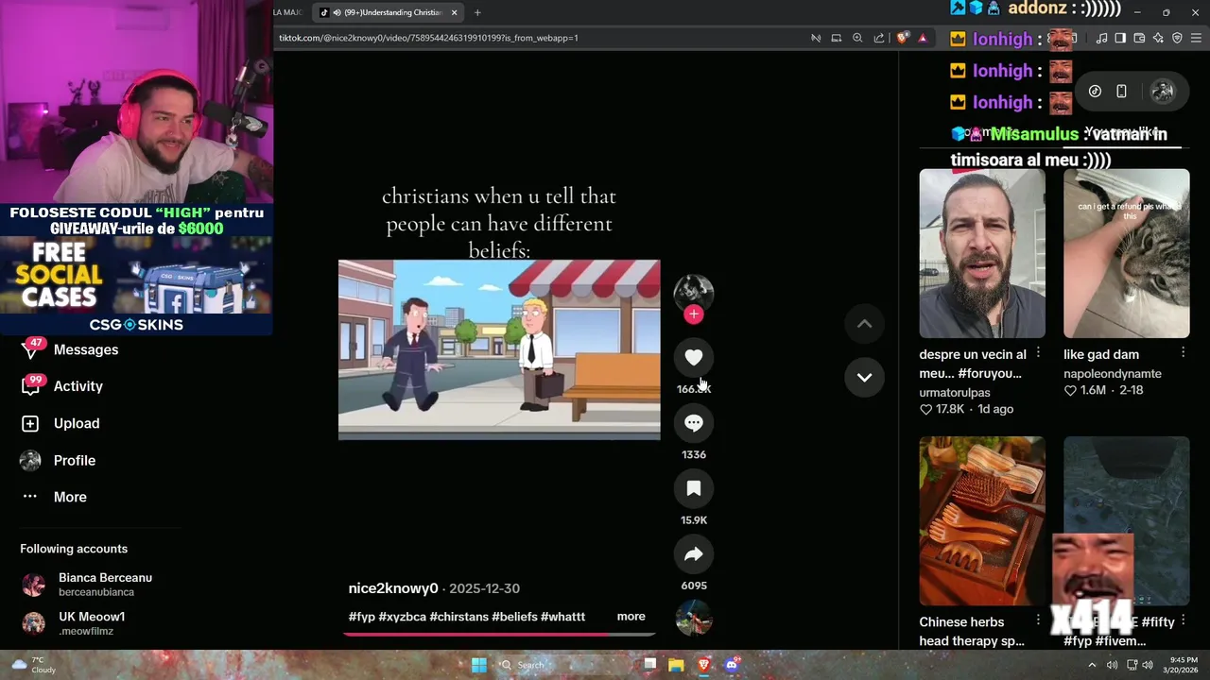1210x680 pixels.
Task: Open the profile avatar in TikTok header
Action: [1163, 92]
